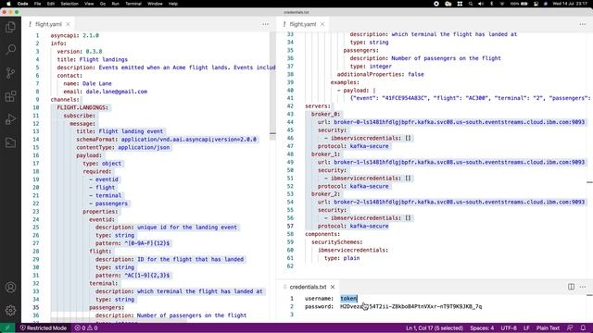Open the Window menu

coord(155,4)
